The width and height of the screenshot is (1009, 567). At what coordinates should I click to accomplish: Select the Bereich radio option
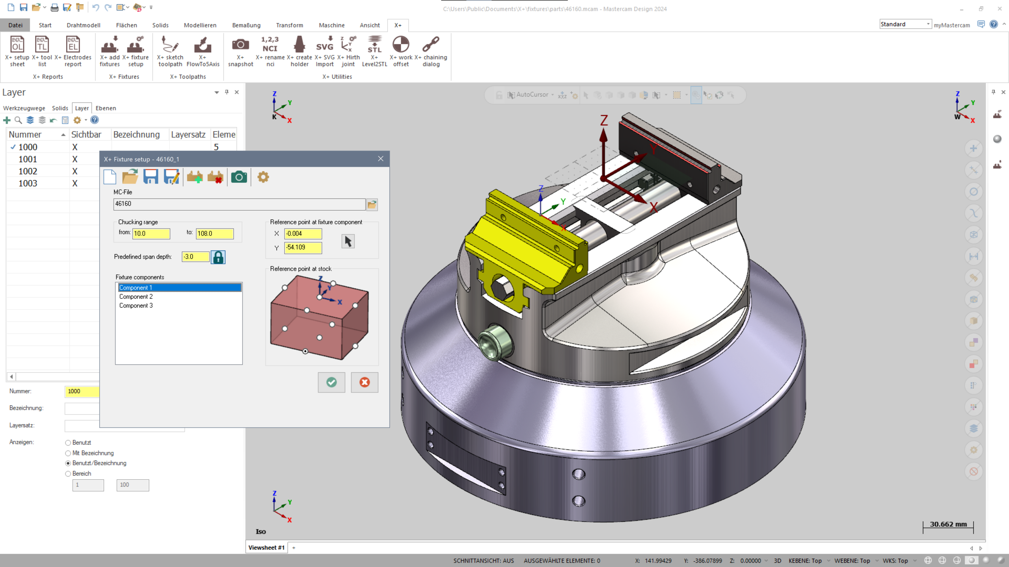pyautogui.click(x=68, y=474)
